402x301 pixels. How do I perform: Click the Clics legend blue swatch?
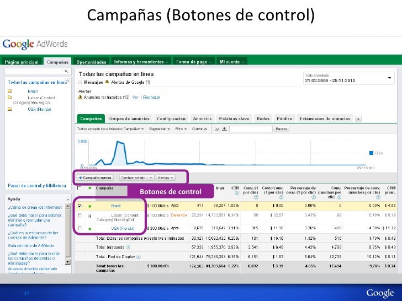pos(371,153)
